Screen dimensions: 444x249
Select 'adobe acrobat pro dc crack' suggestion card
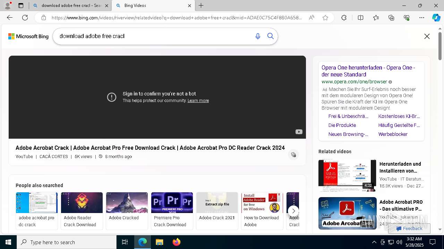coord(37,211)
